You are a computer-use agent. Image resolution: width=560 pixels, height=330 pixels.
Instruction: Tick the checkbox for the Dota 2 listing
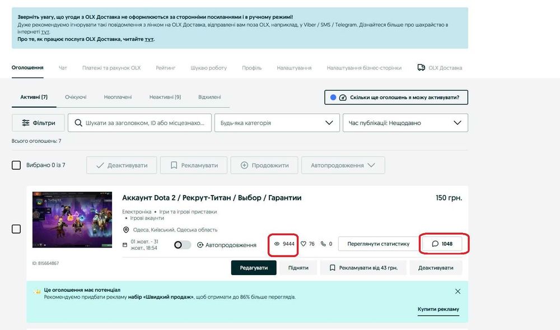[x=16, y=229]
